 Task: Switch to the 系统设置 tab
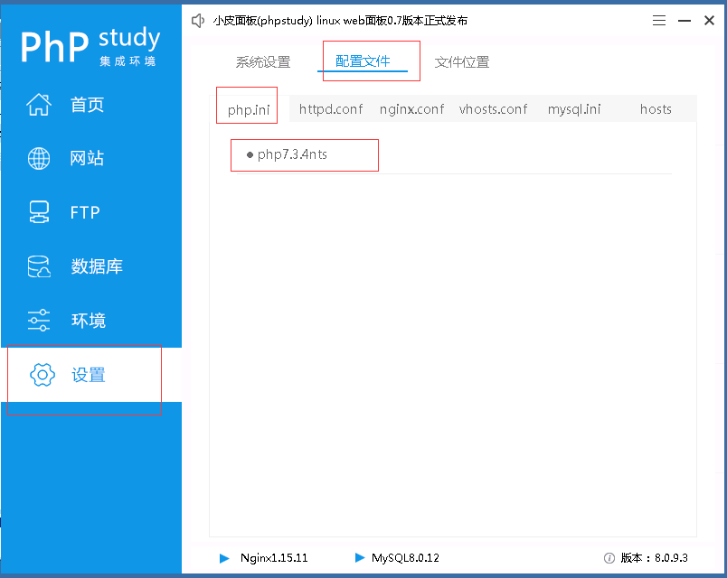point(263,62)
